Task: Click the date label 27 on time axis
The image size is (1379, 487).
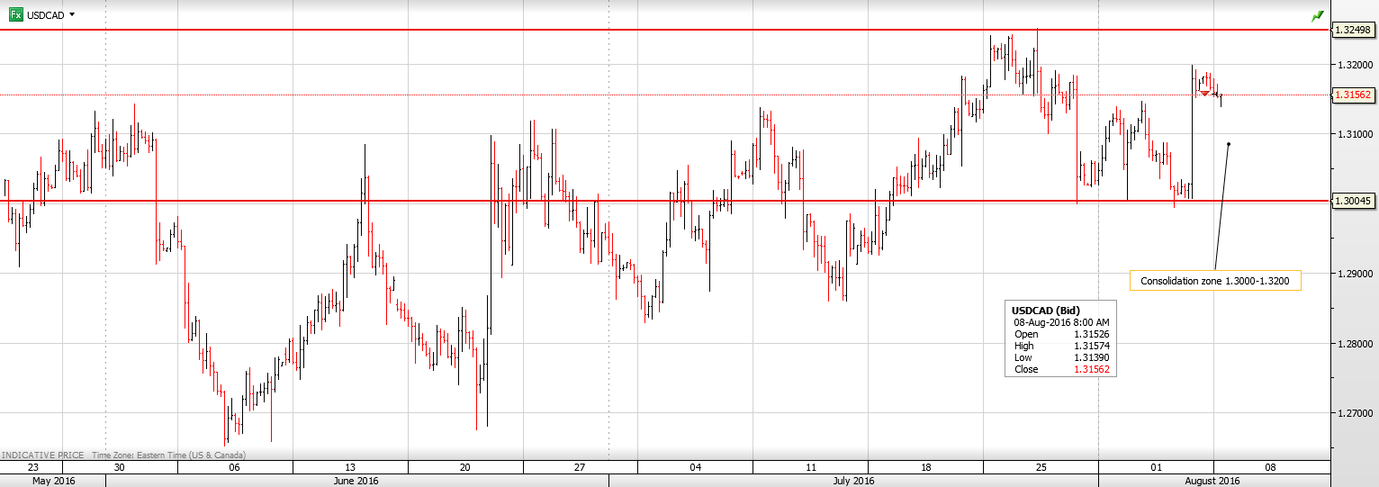Action: 580,468
